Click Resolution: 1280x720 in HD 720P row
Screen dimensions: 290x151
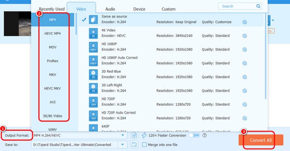coord(174,105)
